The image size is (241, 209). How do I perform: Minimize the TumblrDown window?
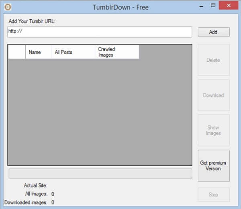(201, 6)
